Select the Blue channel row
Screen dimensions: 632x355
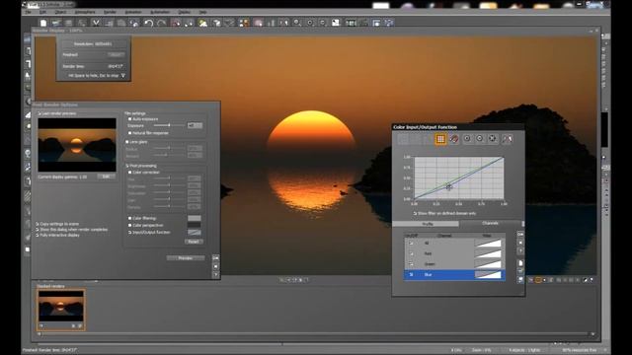tap(454, 274)
